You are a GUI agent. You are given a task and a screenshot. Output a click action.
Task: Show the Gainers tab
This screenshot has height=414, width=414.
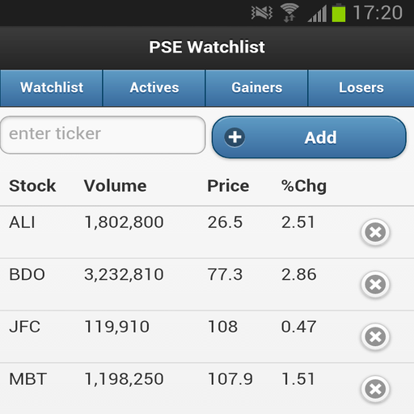pos(256,88)
